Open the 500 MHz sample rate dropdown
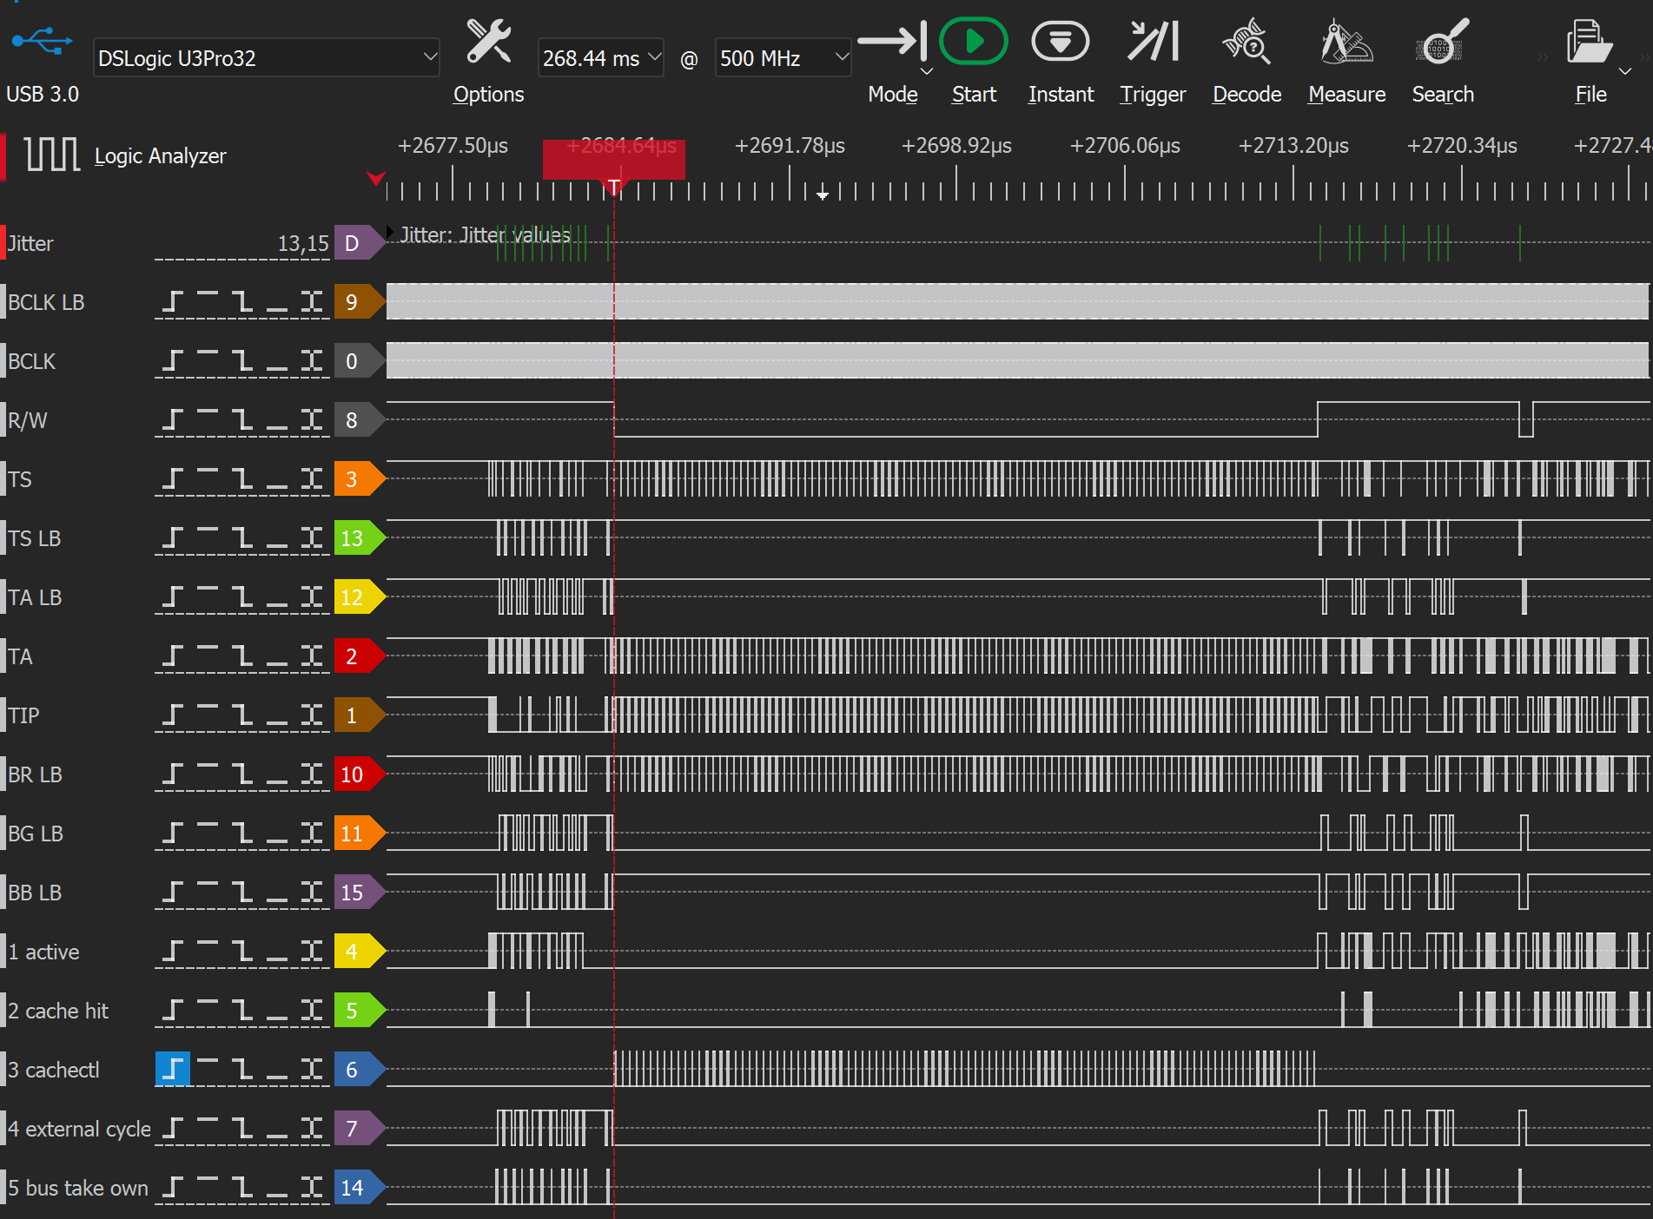Screen dimensions: 1653x1219 (782, 58)
